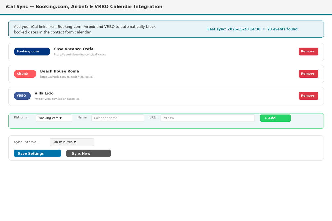This screenshot has width=332, height=221.
Task: Click the admin.booking.com iCal URL text
Action: [x=80, y=54]
